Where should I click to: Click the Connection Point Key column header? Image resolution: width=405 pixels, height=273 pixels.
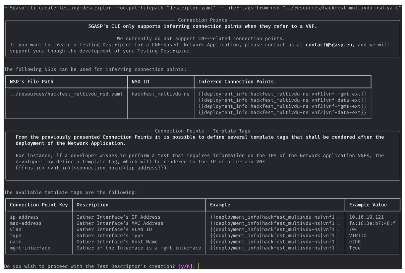(39, 205)
